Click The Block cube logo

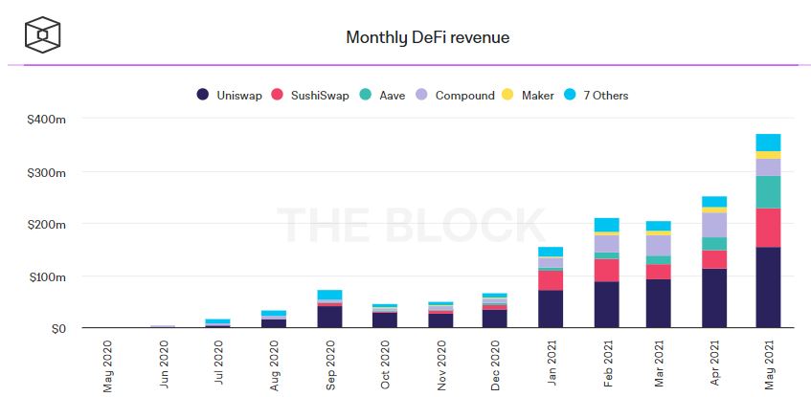click(42, 34)
